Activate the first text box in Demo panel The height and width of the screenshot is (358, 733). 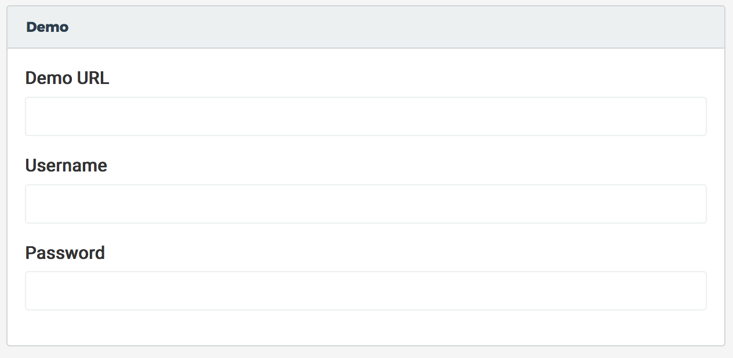pos(366,116)
